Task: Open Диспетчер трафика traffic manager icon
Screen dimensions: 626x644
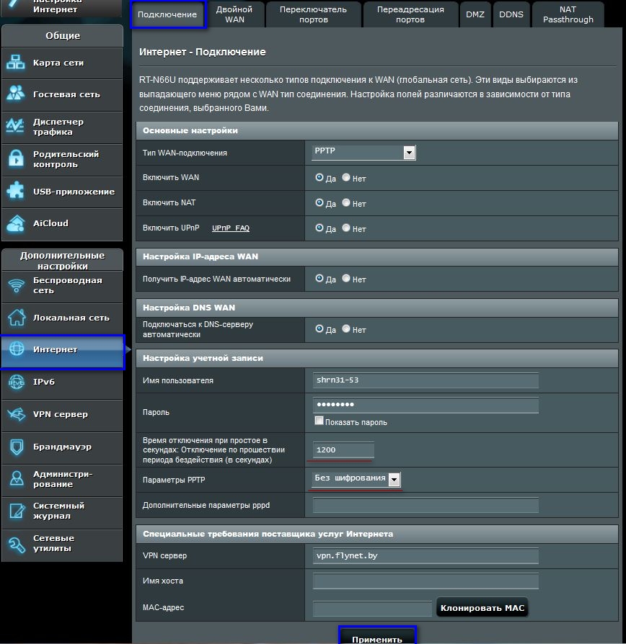Action: [16, 126]
